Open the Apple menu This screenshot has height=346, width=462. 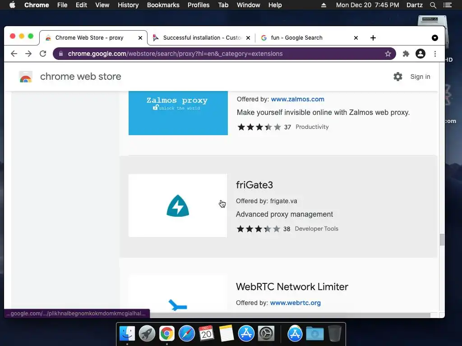pos(12,5)
